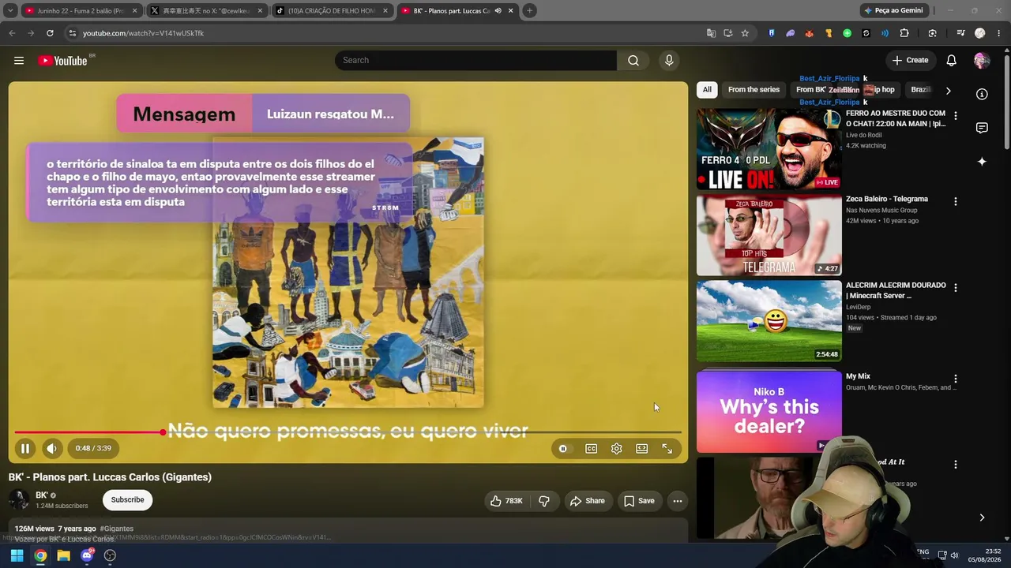This screenshot has height=568, width=1011.
Task: Open options menu for My Mix
Action: click(956, 379)
